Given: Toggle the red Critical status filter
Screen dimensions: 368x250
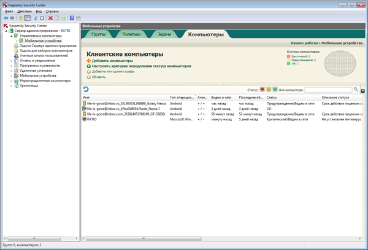Looking at the screenshot, I should click(262, 90).
